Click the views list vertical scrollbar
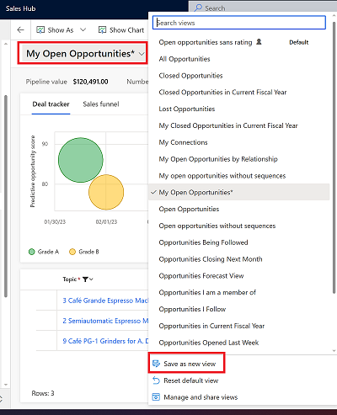Viewport: 337px width, 415px height. click(x=334, y=157)
